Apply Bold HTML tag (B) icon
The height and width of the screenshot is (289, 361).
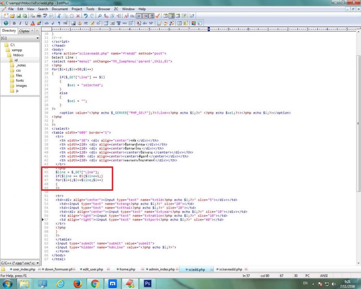click(14, 23)
